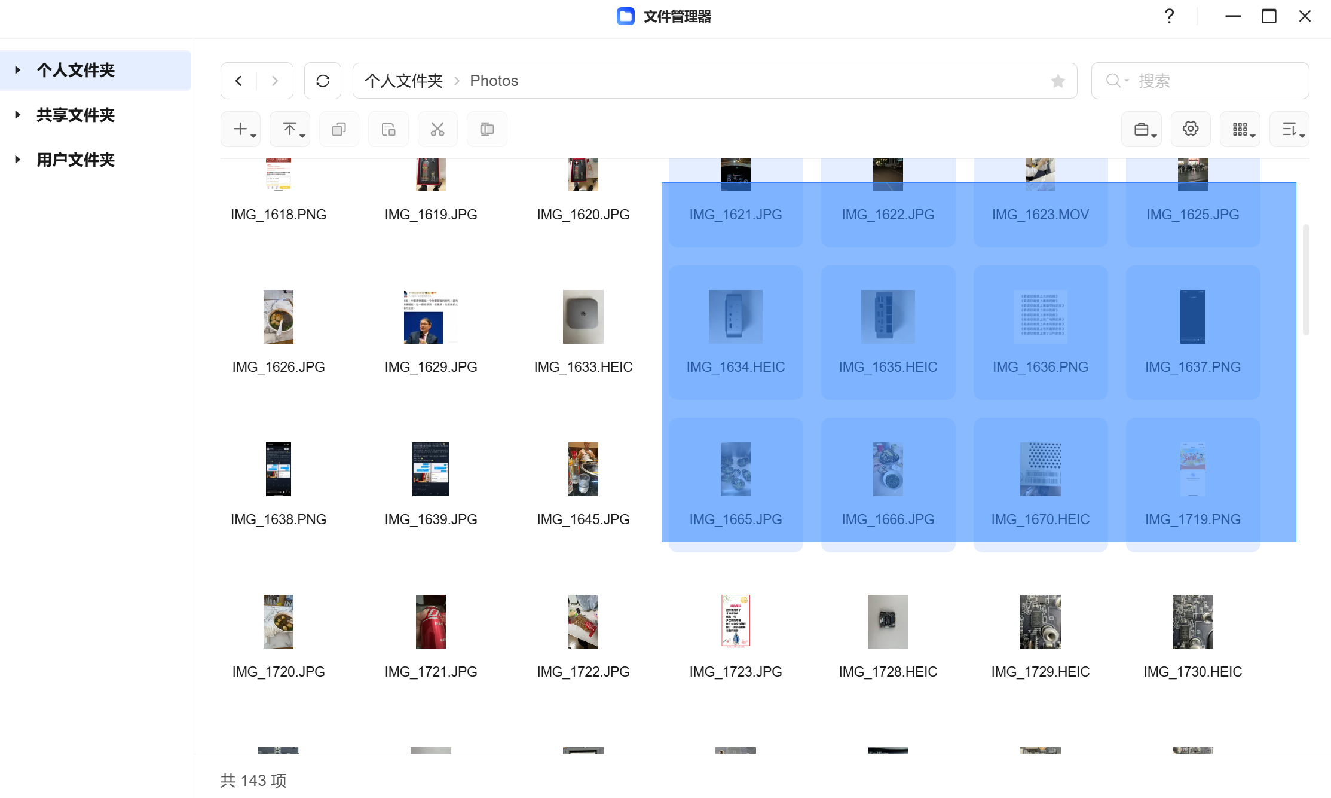This screenshot has height=798, width=1331.
Task: Select IMG_1638.PNG thumbnail
Action: pyautogui.click(x=279, y=469)
